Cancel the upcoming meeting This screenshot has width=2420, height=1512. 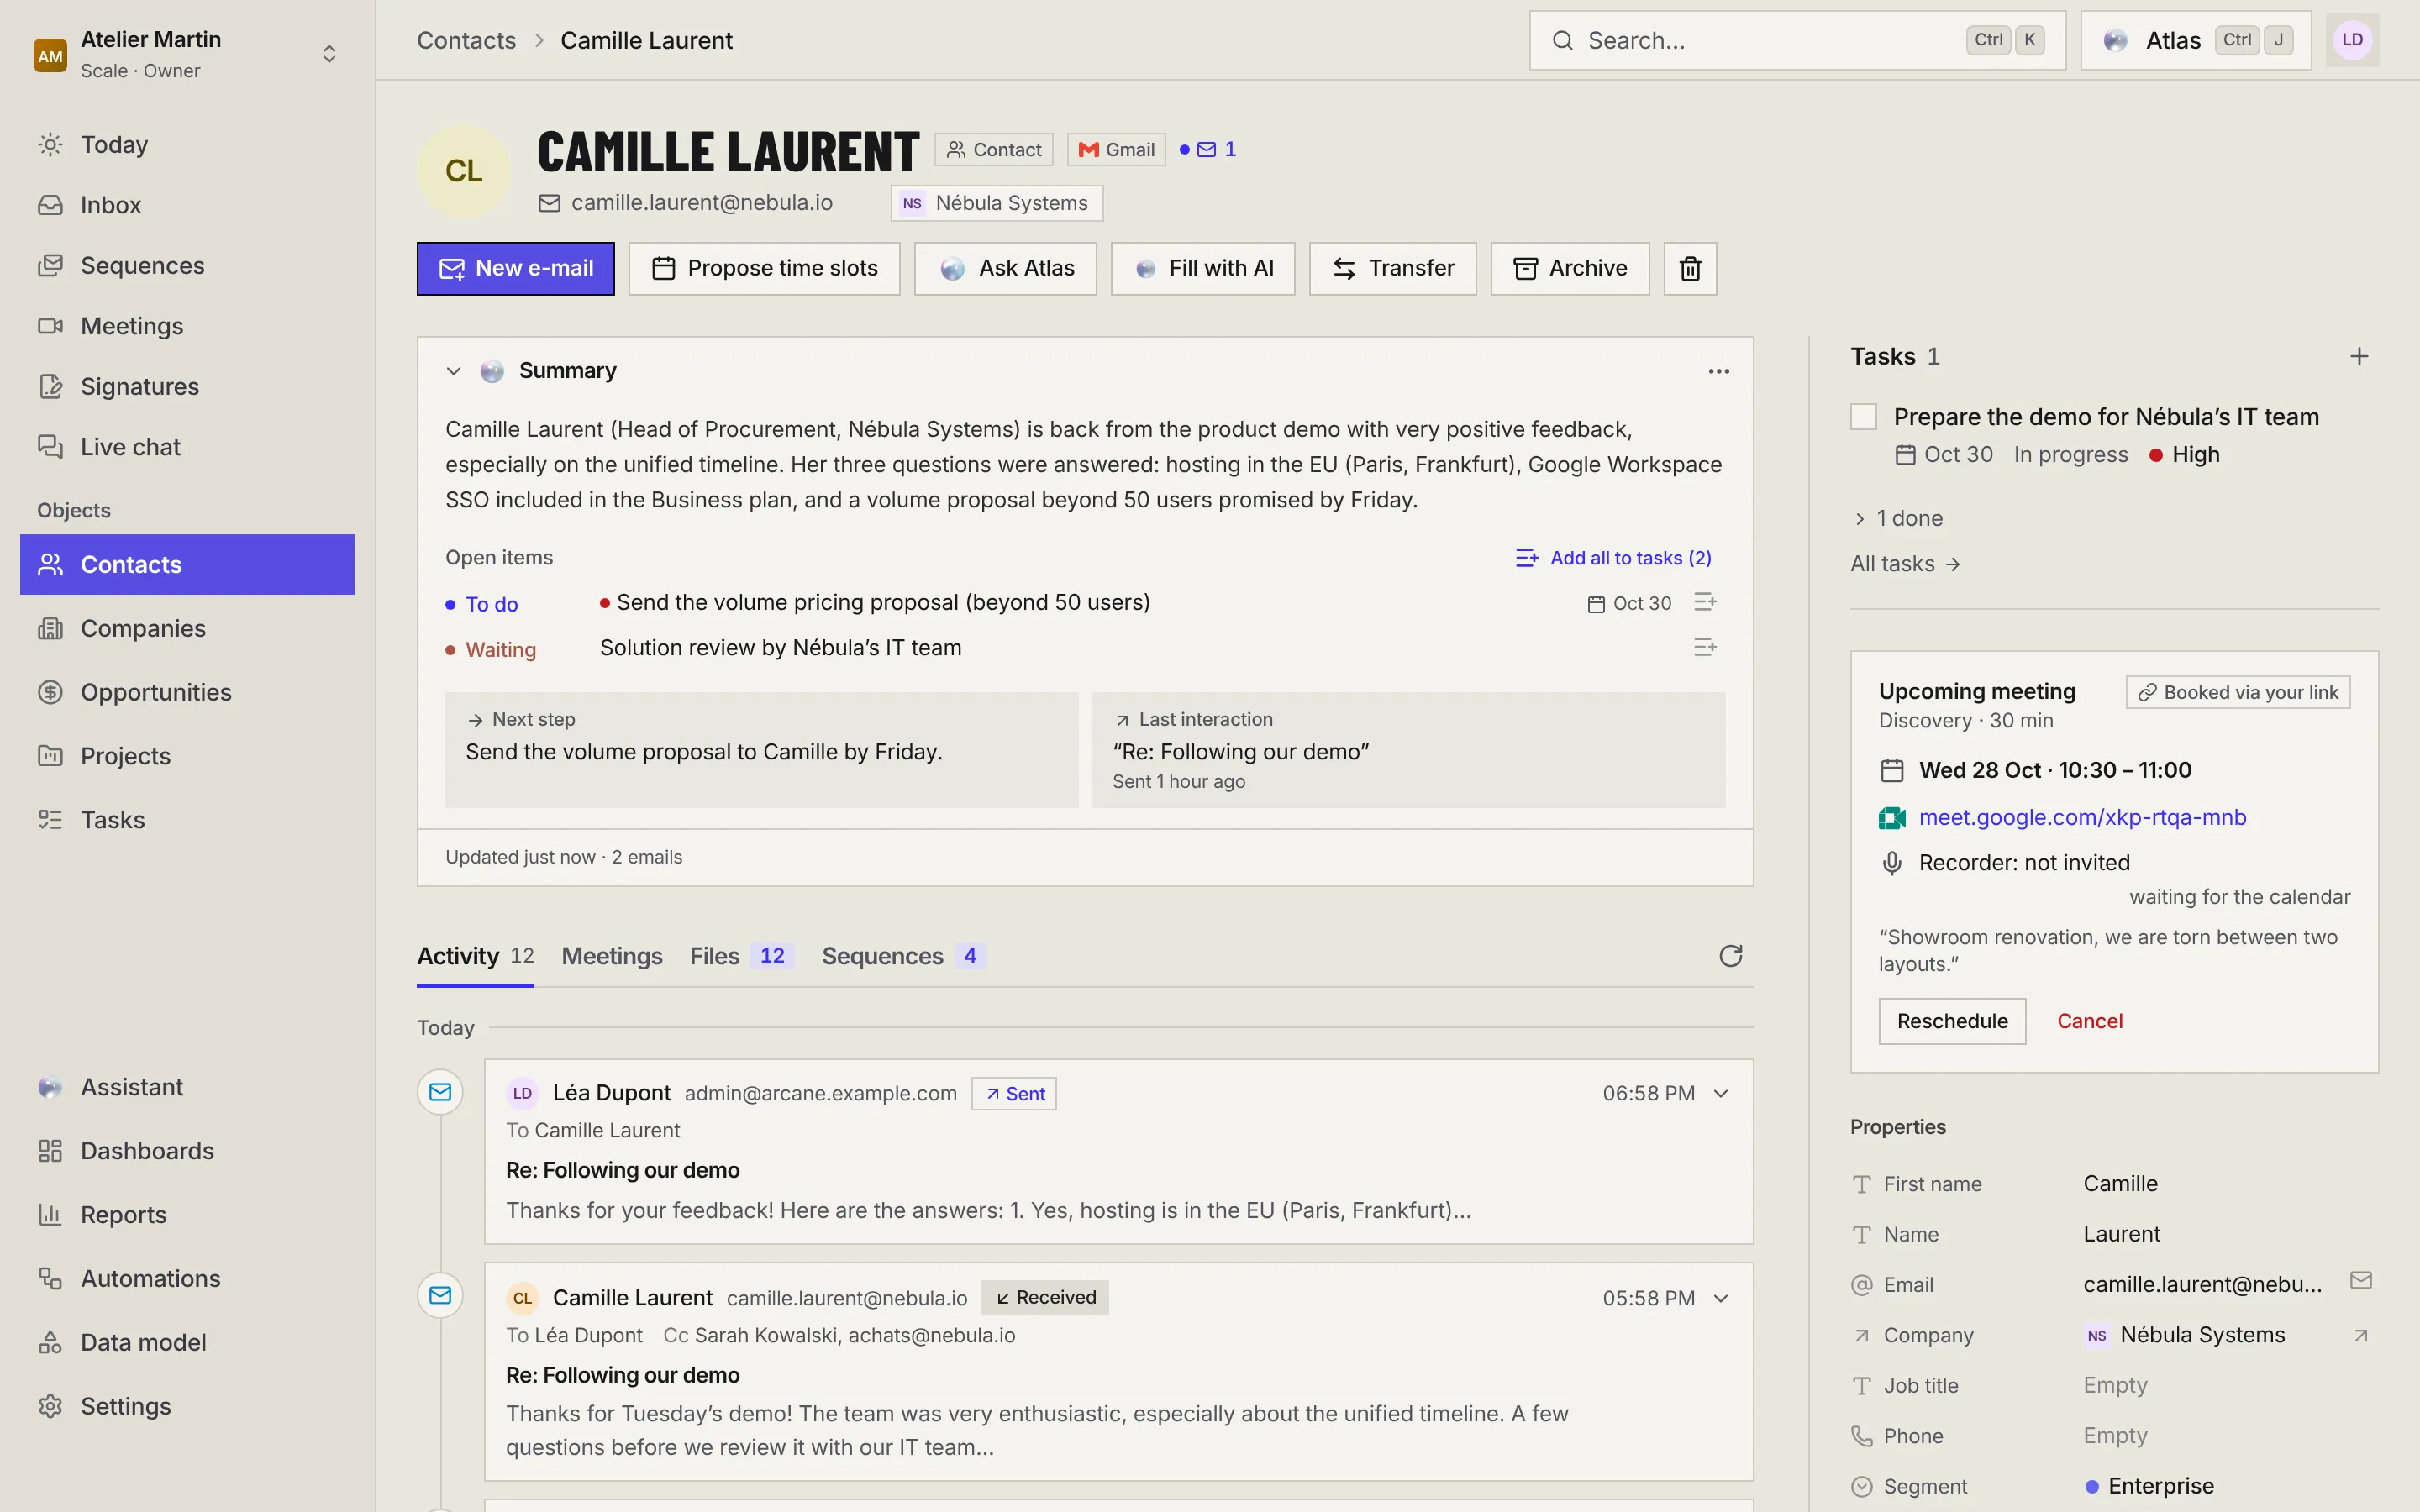pyautogui.click(x=2089, y=1021)
